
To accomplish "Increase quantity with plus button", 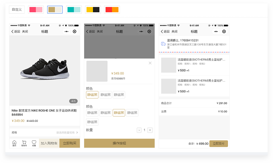I will (x=150, y=130).
